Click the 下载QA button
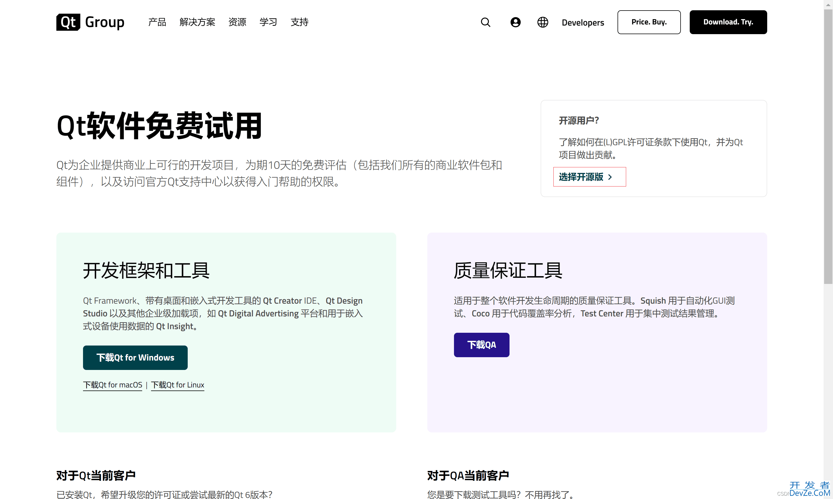Viewport: 833px width, 499px height. tap(481, 345)
